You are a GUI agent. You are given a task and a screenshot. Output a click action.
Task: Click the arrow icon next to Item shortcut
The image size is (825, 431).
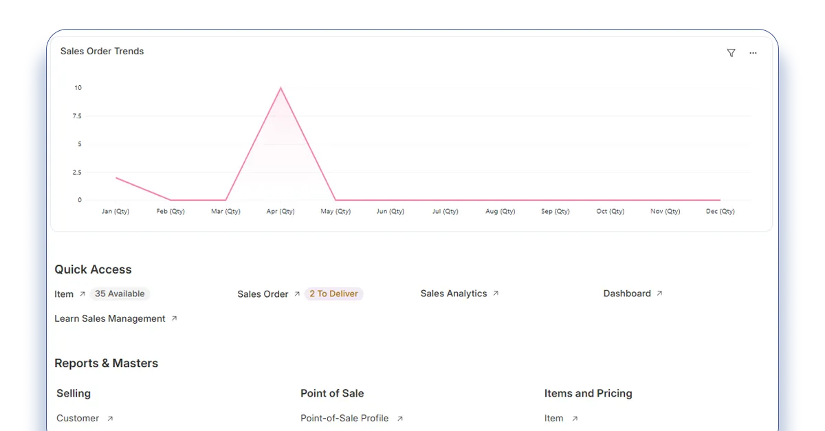point(82,294)
